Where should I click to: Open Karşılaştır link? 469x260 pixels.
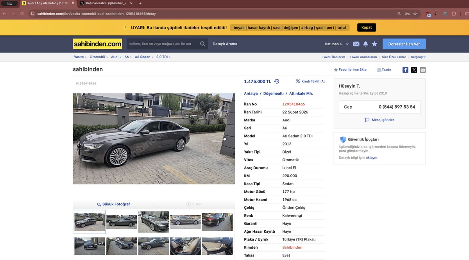[x=418, y=57]
